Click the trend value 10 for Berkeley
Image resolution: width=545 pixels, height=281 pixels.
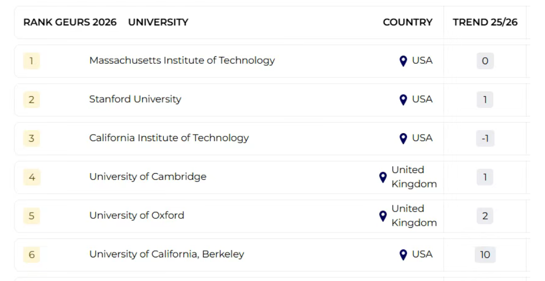point(485,255)
